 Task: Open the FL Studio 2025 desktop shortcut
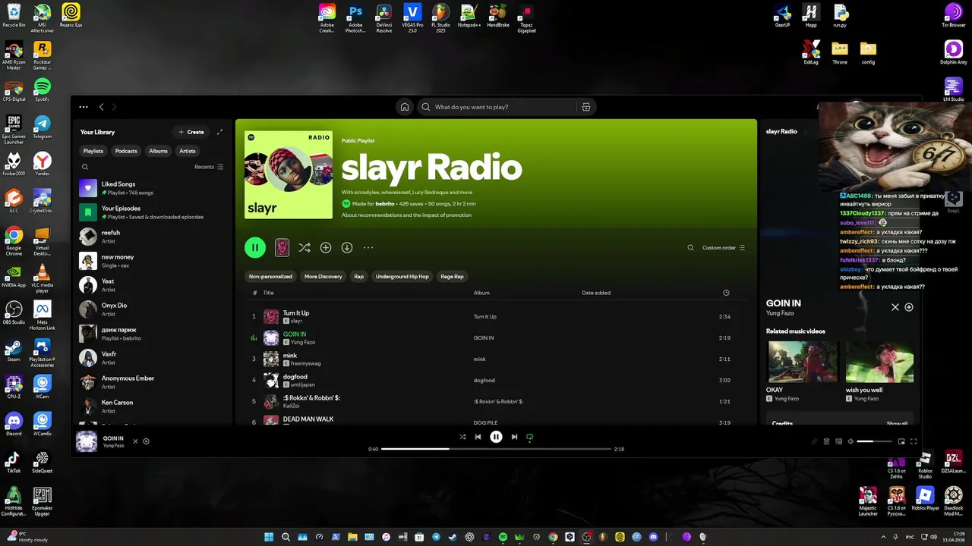click(x=440, y=17)
